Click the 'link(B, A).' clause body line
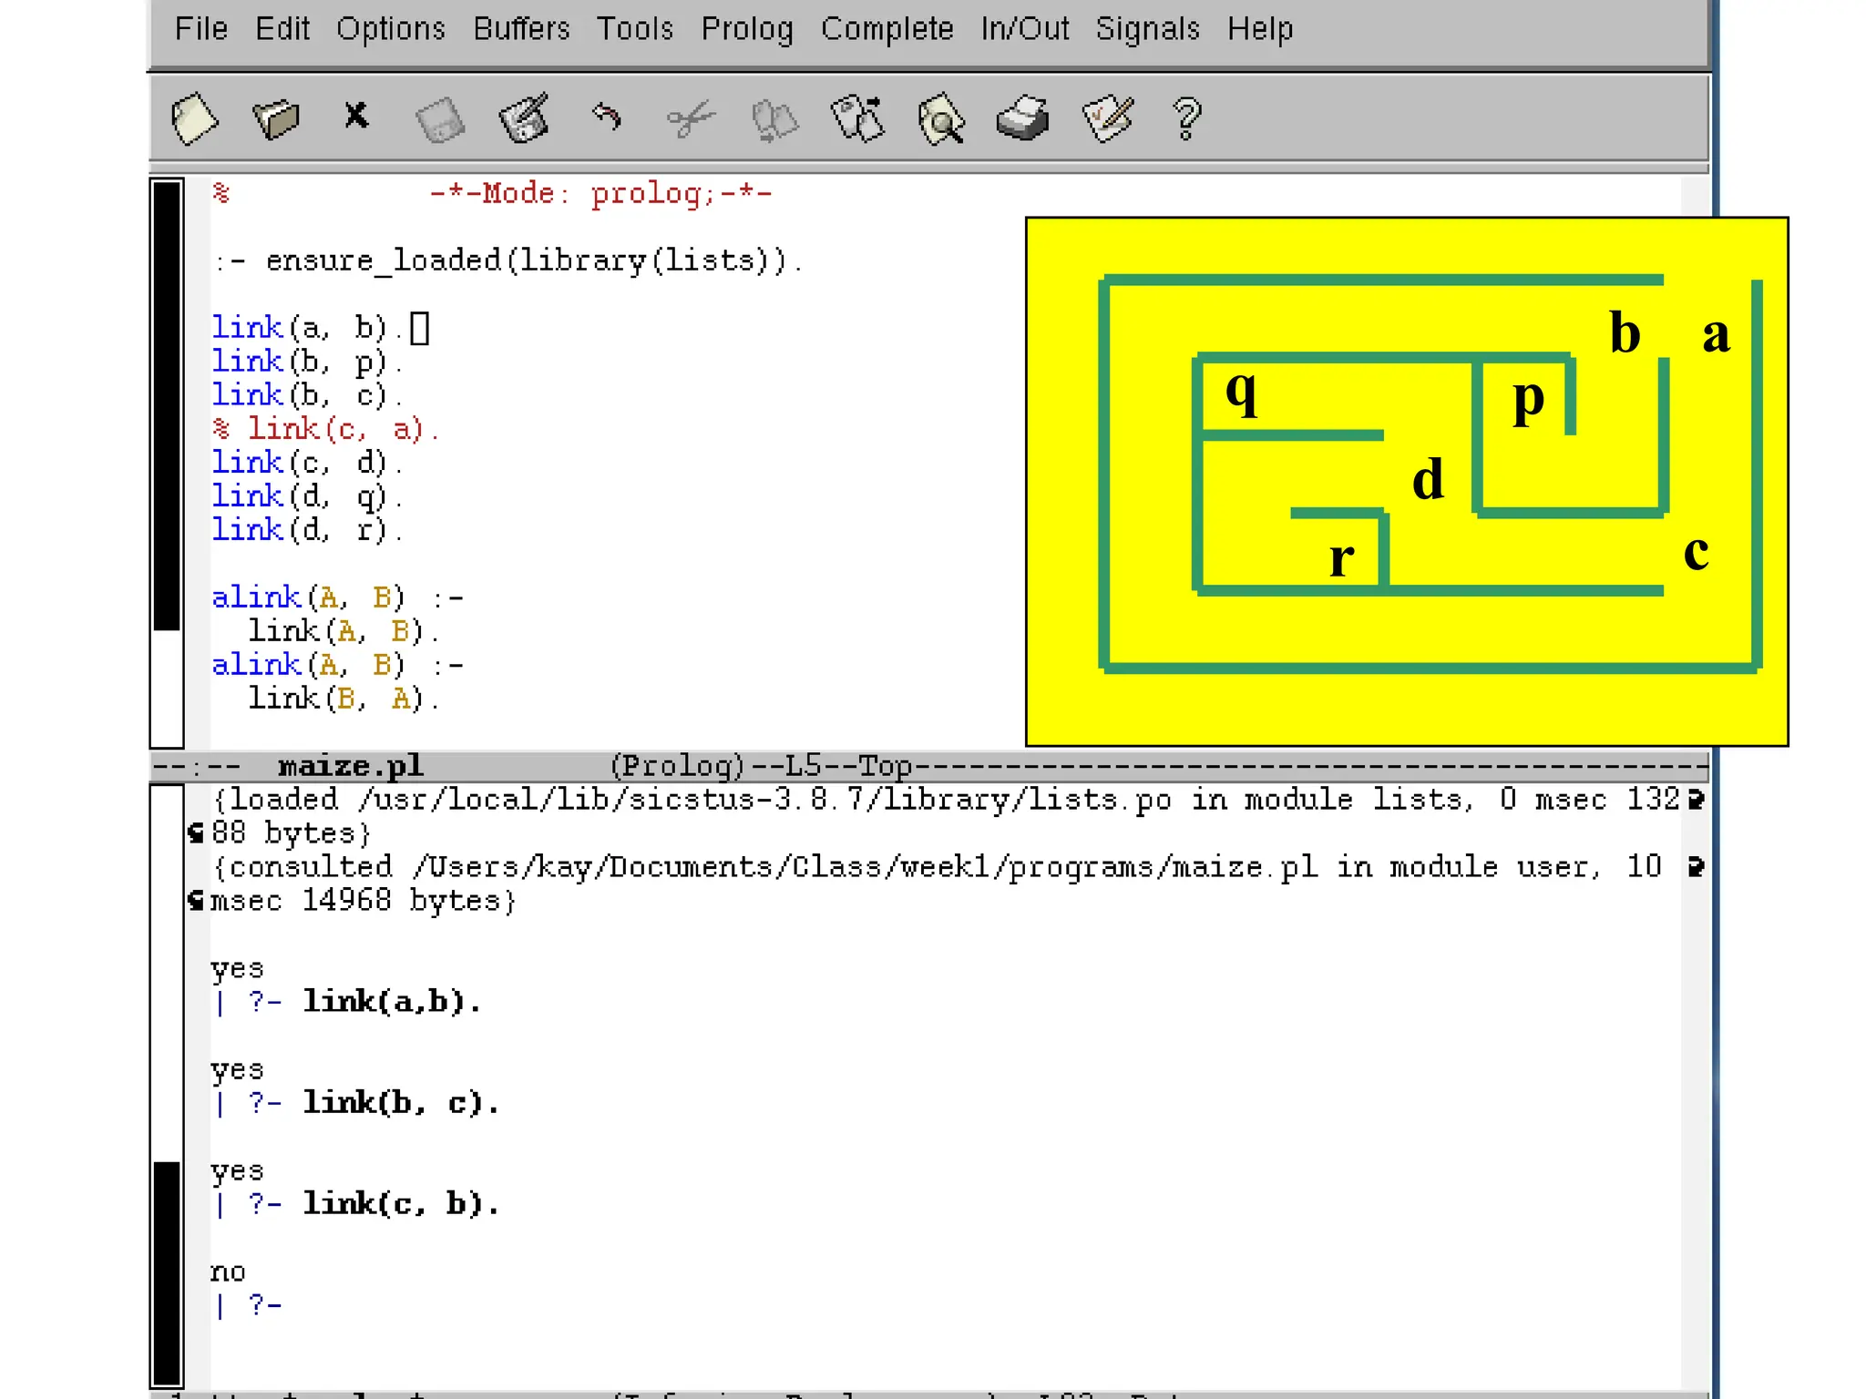The image size is (1866, 1399). click(x=343, y=699)
